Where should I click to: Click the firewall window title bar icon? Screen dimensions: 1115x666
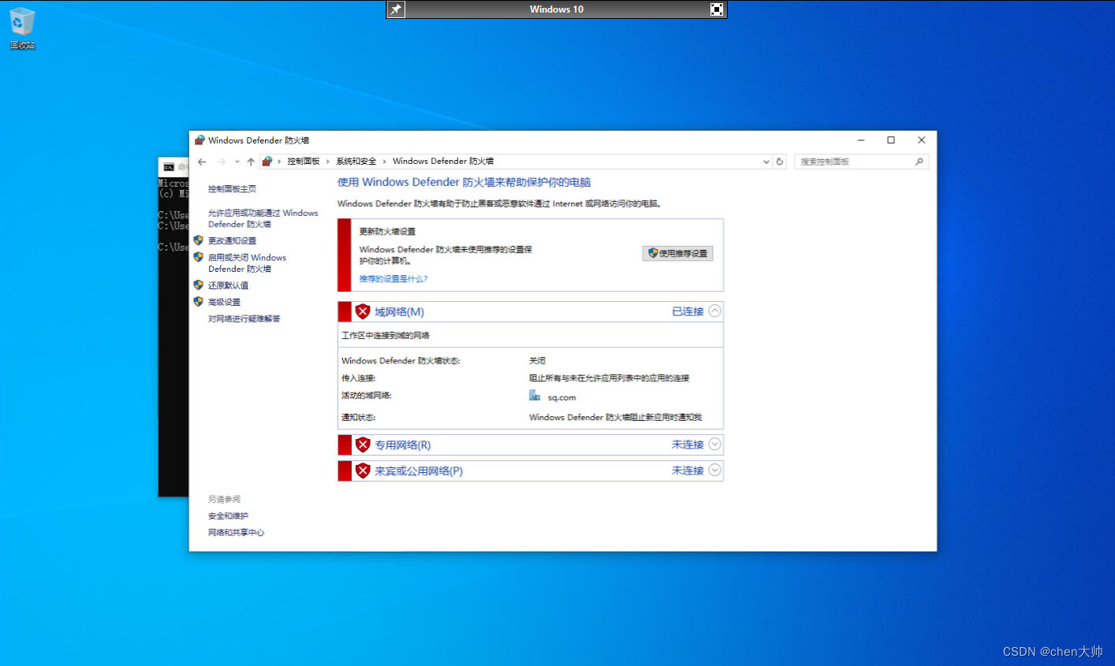[200, 140]
